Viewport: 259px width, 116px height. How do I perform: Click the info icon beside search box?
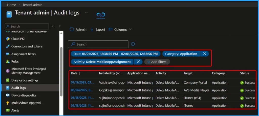point(133,44)
